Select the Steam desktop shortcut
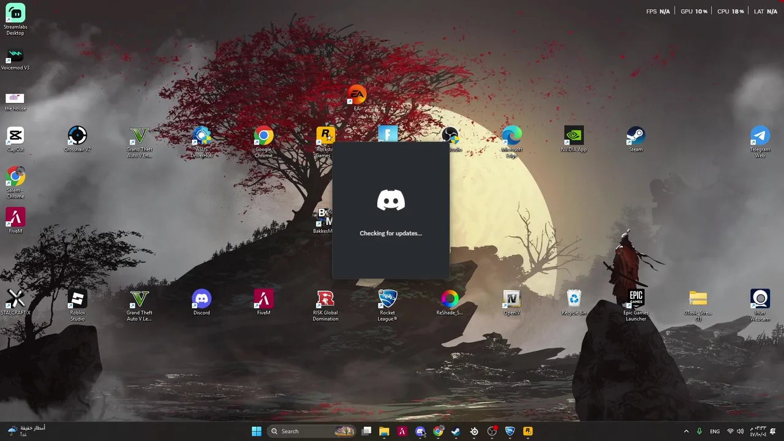The width and height of the screenshot is (784, 441). point(636,140)
